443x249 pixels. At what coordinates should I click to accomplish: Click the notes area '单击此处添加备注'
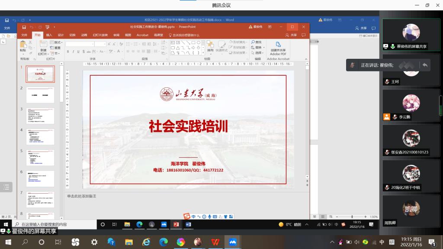[x=82, y=196]
